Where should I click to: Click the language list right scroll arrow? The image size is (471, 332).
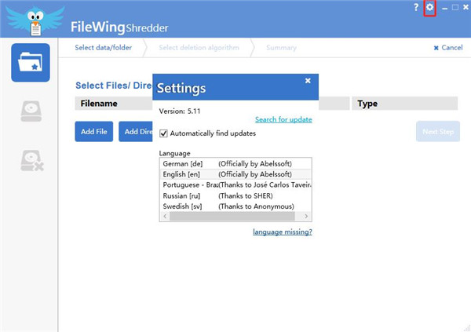306,216
